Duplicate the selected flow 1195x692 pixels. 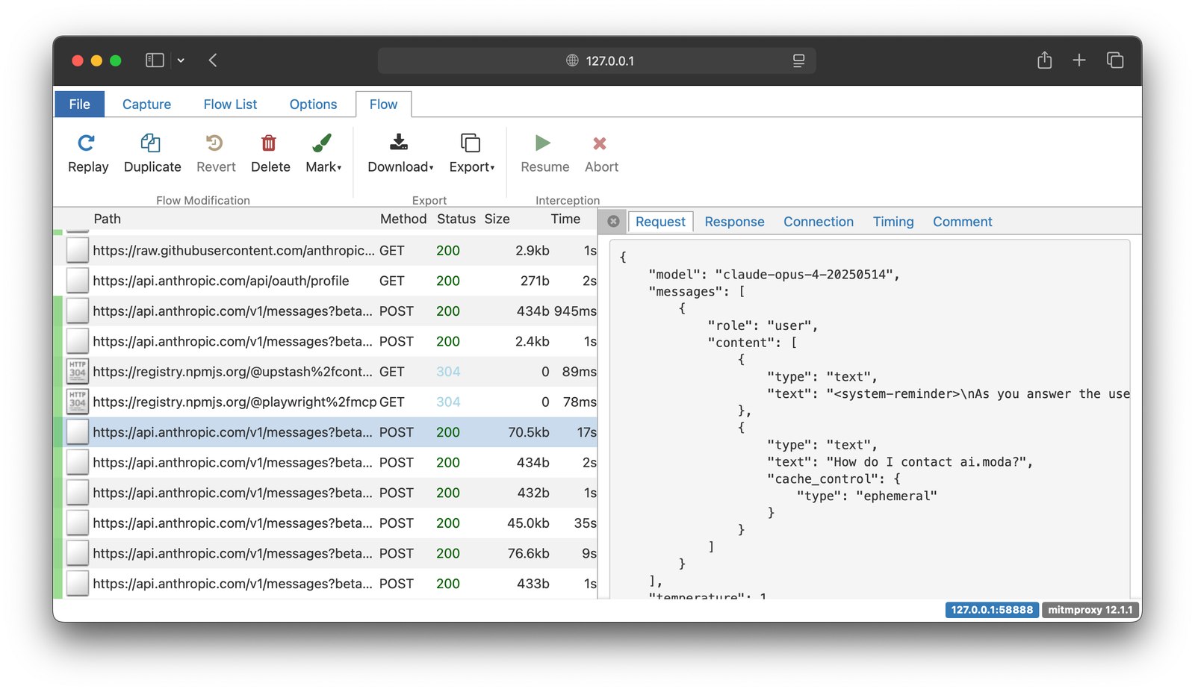click(x=151, y=153)
